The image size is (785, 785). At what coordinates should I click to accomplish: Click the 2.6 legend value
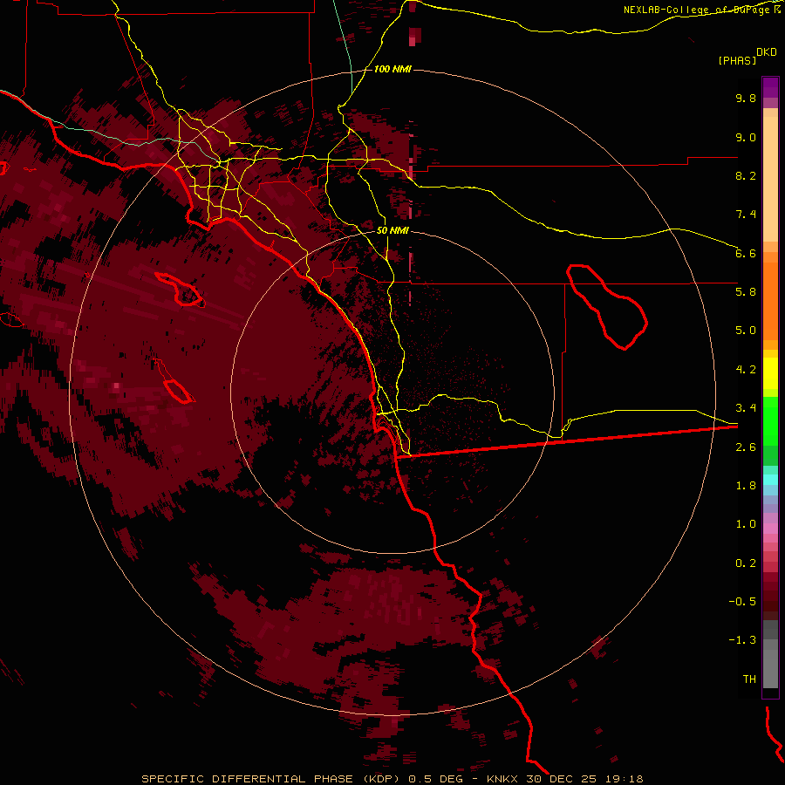746,447
